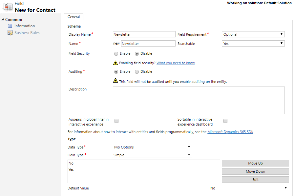Viewport: 295px width, 196px height.
Task: Click the Schema section heading
Action: pos(74,26)
